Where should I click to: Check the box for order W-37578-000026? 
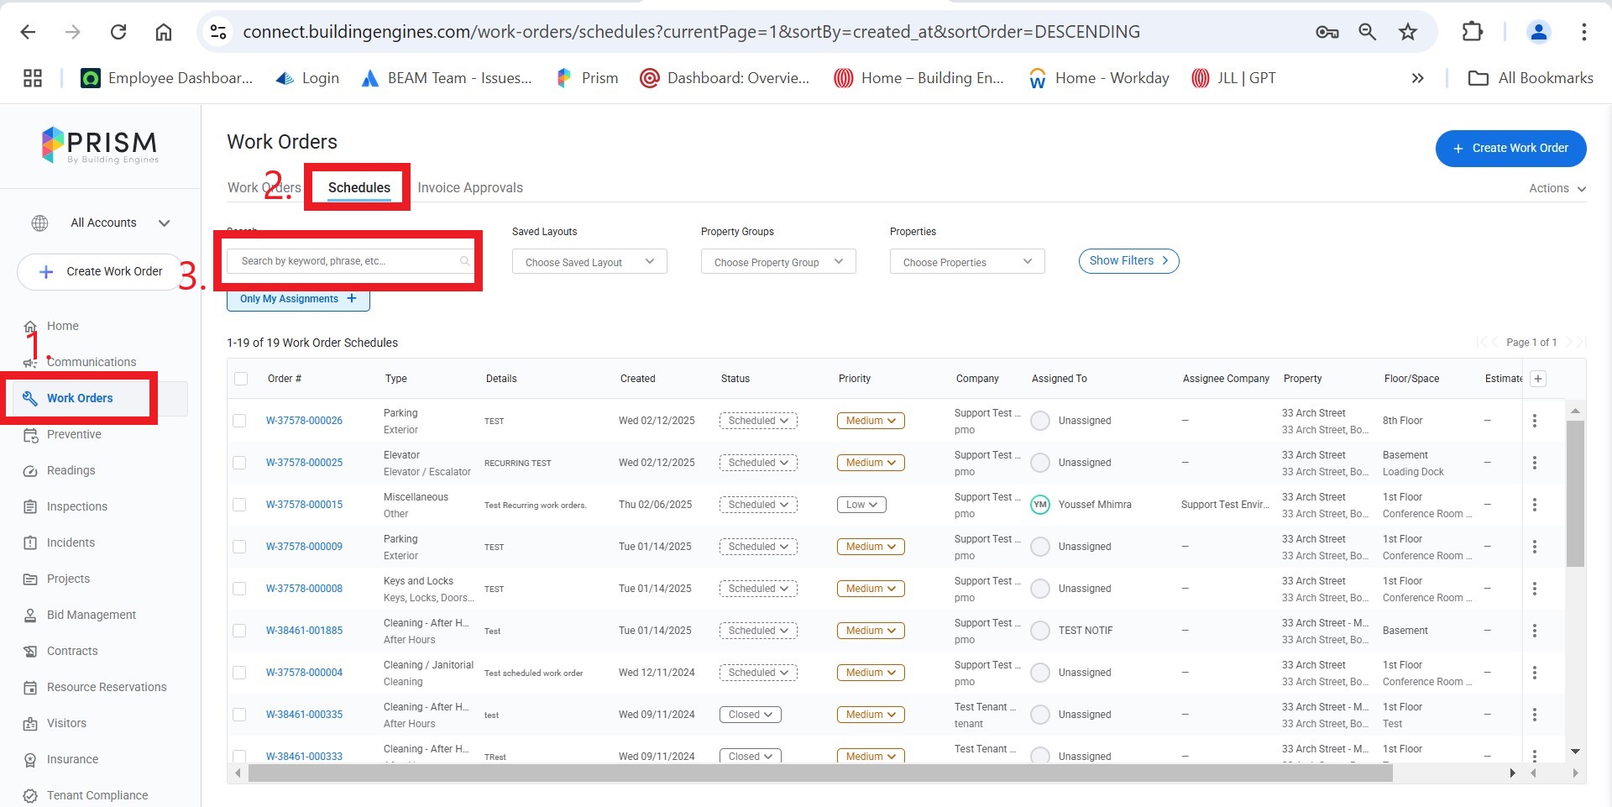point(240,421)
